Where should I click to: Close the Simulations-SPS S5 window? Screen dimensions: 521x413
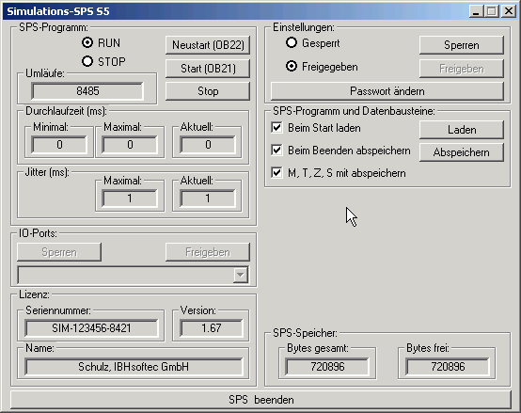509,11
